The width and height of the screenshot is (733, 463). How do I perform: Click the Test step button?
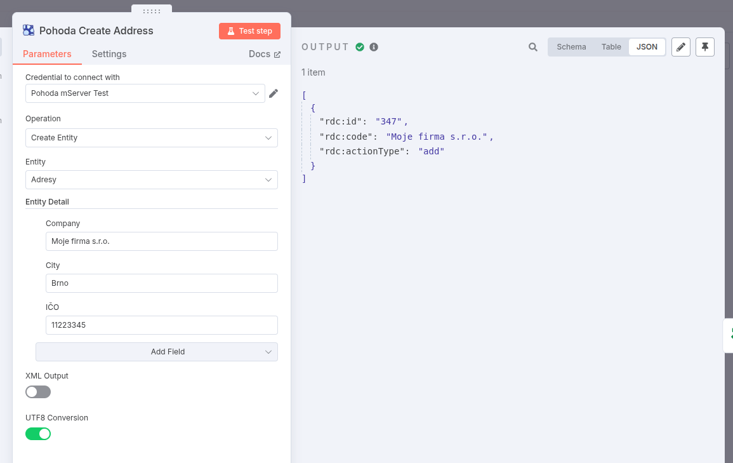[x=249, y=31]
